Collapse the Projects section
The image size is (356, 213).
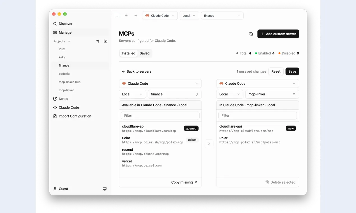(x=62, y=41)
